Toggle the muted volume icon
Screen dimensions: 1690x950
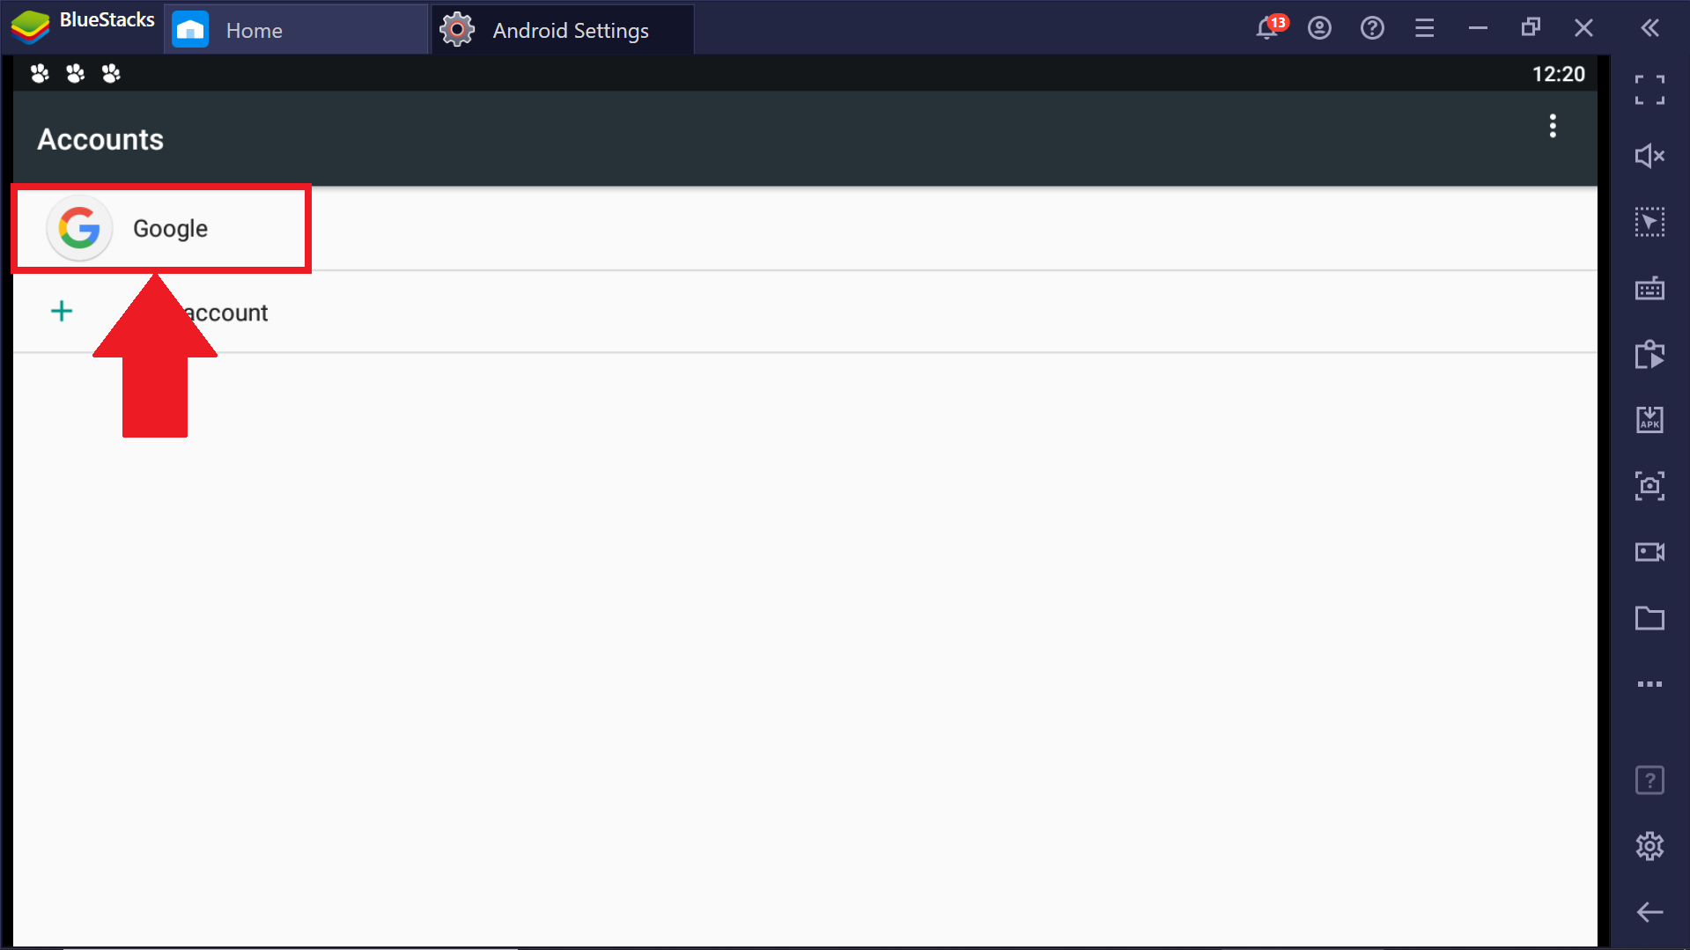point(1649,156)
